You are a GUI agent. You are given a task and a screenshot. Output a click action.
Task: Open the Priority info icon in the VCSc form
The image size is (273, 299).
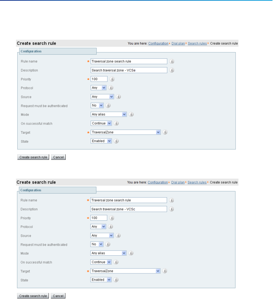click(x=112, y=218)
